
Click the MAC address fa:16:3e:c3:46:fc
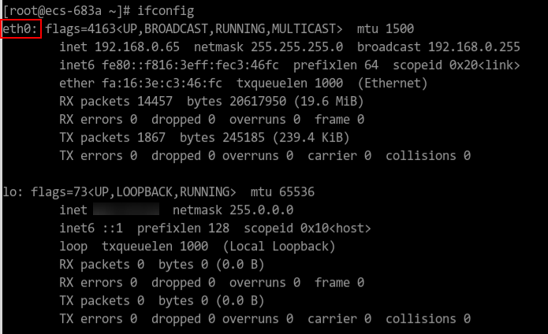coord(162,83)
